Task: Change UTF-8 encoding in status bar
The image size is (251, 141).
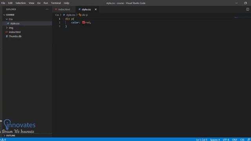Action: point(226,139)
